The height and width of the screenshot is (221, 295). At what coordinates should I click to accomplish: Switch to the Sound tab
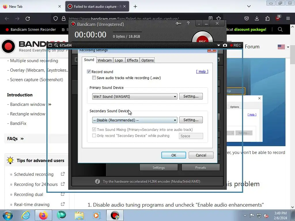pos(89,60)
